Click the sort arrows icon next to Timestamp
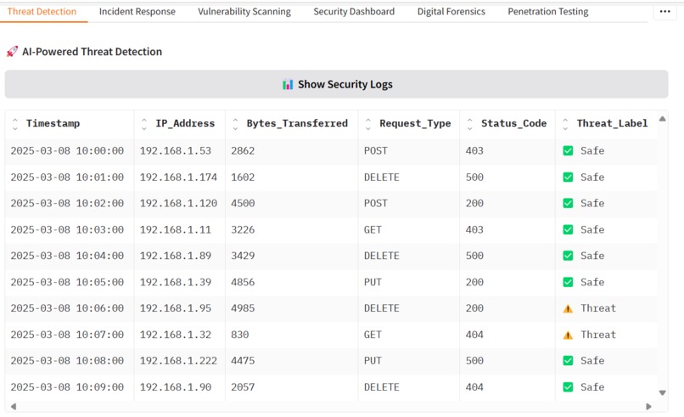The image size is (684, 417). pyautogui.click(x=15, y=124)
